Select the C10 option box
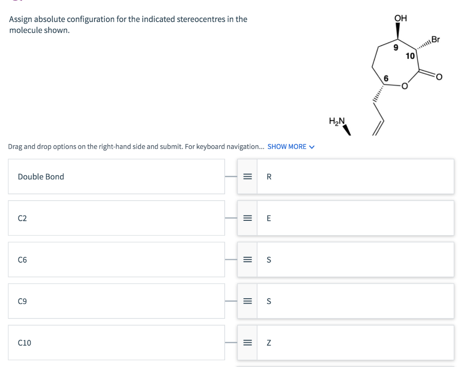 coord(116,343)
